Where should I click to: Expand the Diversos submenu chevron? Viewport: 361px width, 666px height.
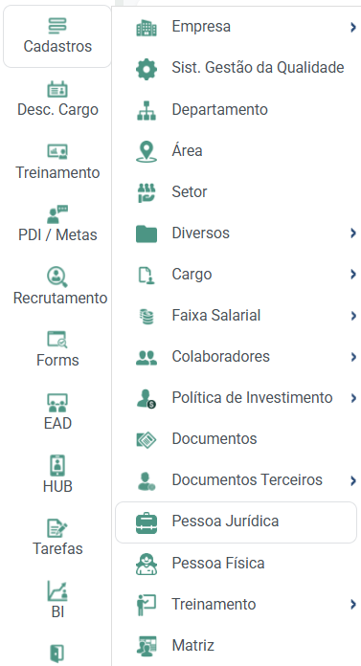353,233
